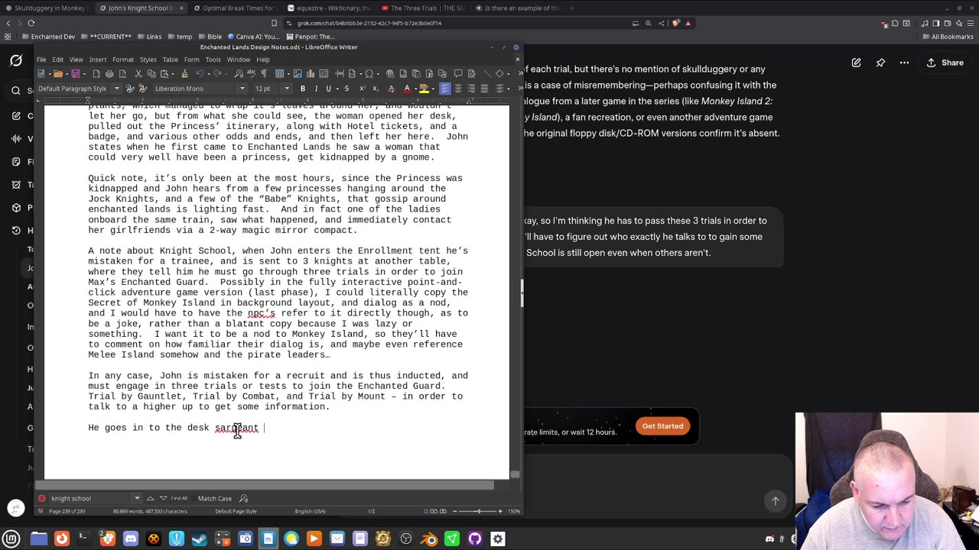Open the Insert menu in Writer
Image resolution: width=979 pixels, height=550 pixels.
pos(98,60)
